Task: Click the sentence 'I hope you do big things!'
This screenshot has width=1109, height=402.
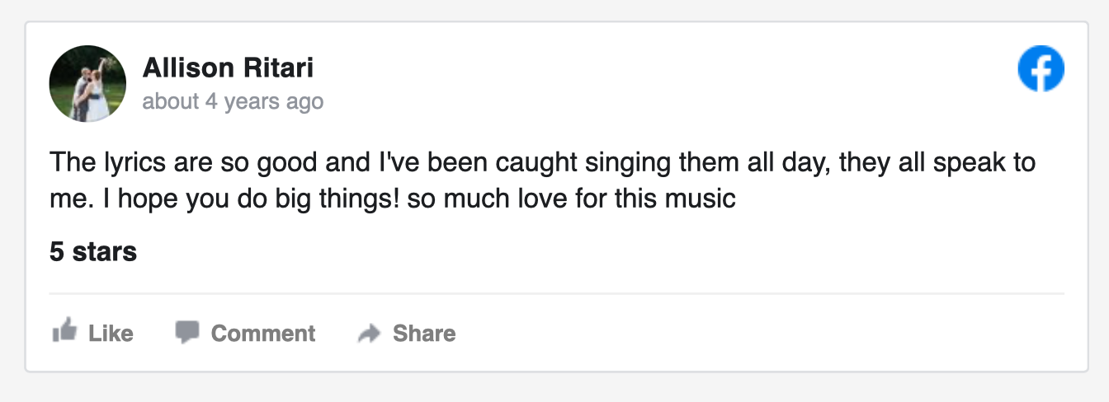Action: click(x=249, y=199)
